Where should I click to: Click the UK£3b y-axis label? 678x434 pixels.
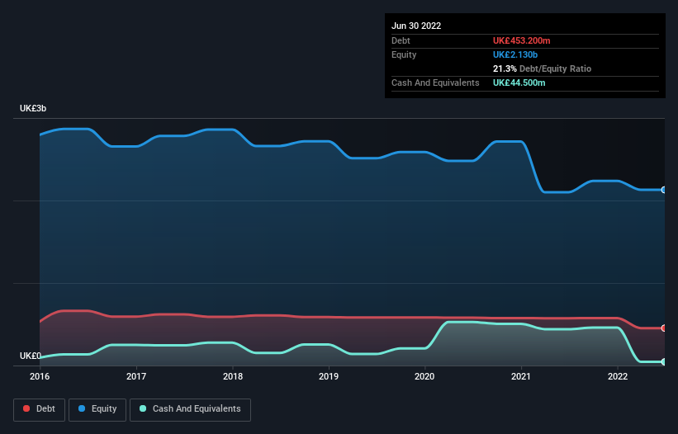click(x=33, y=108)
